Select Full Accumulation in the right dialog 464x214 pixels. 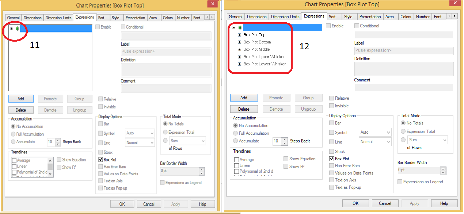pos(236,133)
